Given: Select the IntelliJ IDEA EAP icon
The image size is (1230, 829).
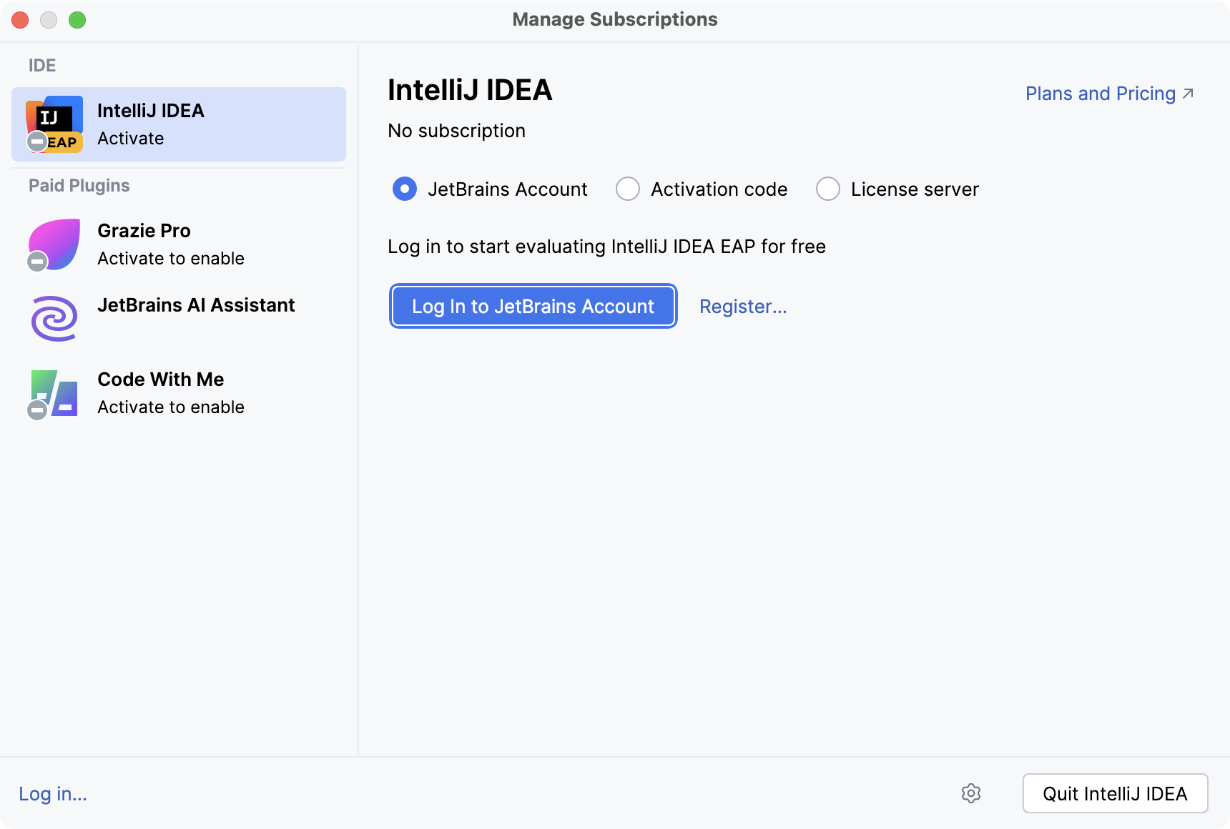Looking at the screenshot, I should 54,123.
